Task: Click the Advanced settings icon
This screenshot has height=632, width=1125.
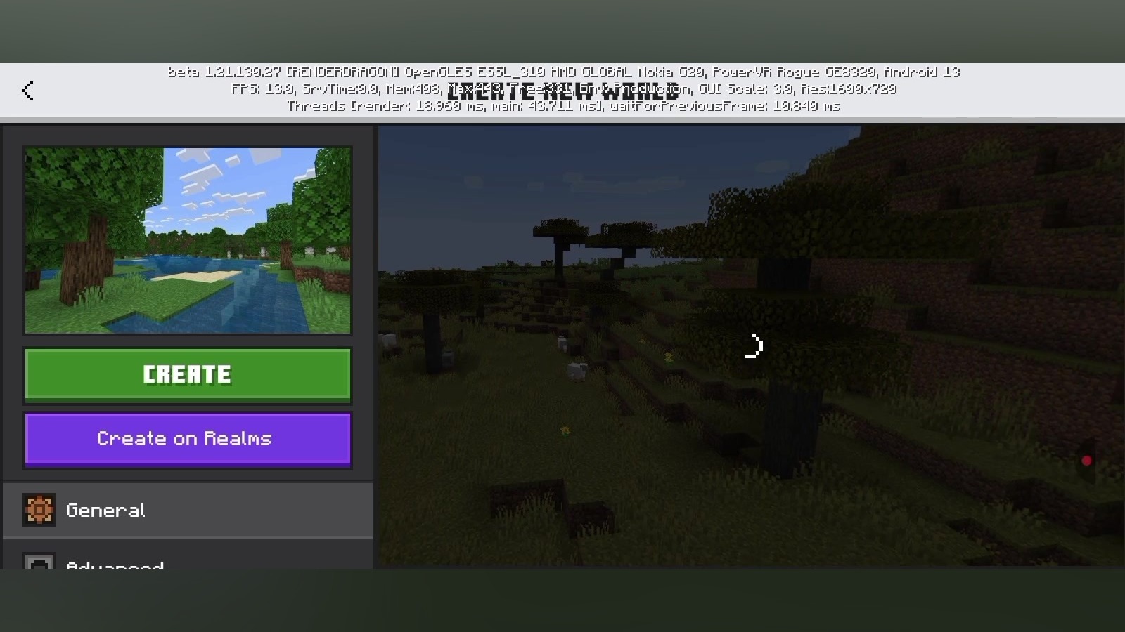Action: pyautogui.click(x=39, y=562)
